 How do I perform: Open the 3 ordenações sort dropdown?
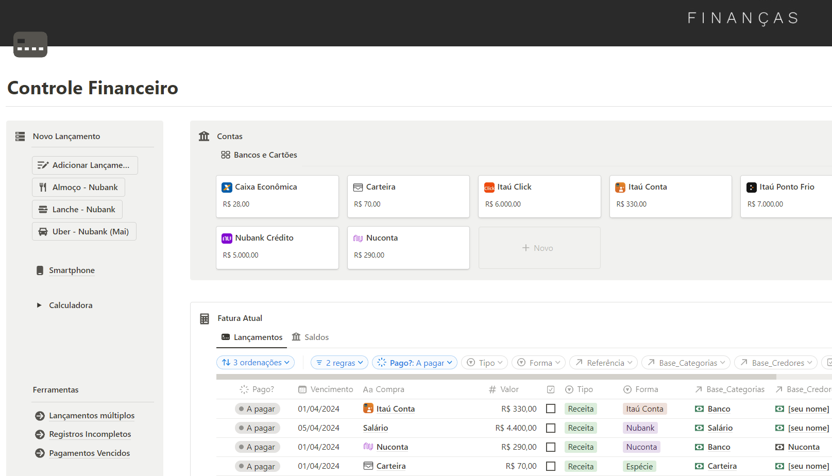[256, 363]
